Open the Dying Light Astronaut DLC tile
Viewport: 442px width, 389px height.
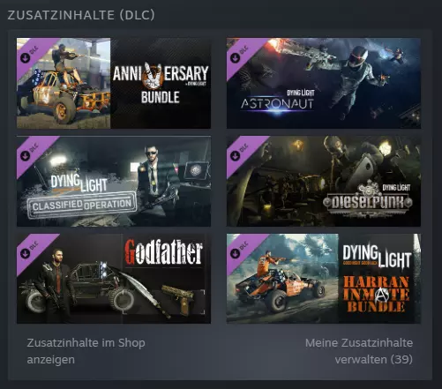tap(324, 83)
